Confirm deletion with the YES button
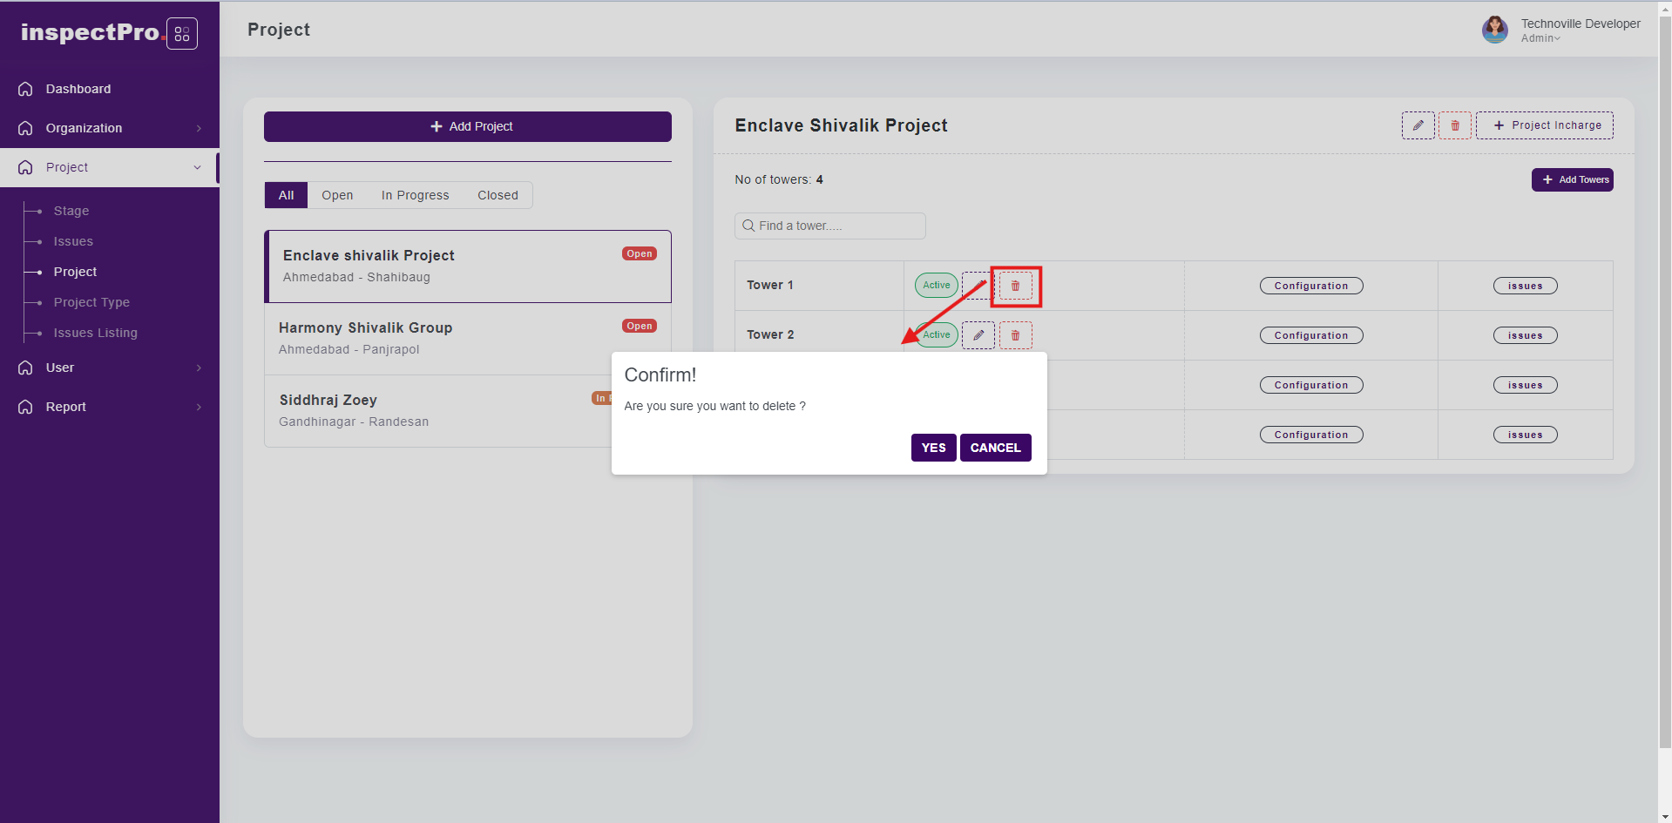 tap(933, 448)
